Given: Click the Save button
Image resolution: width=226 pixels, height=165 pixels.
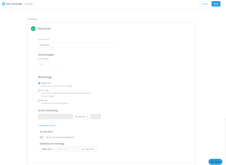Looking at the screenshot, I should [x=216, y=4].
